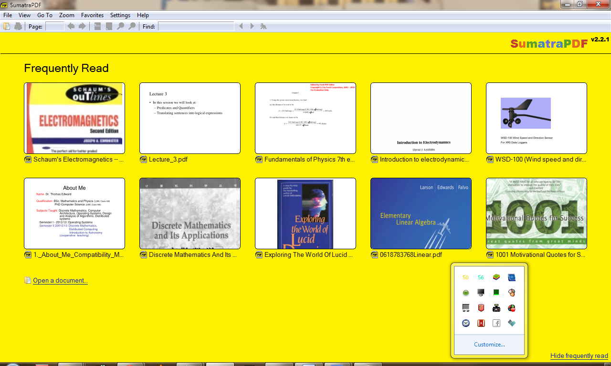Click the blue clock tray icon
This screenshot has width=611, height=366.
pyautogui.click(x=466, y=323)
